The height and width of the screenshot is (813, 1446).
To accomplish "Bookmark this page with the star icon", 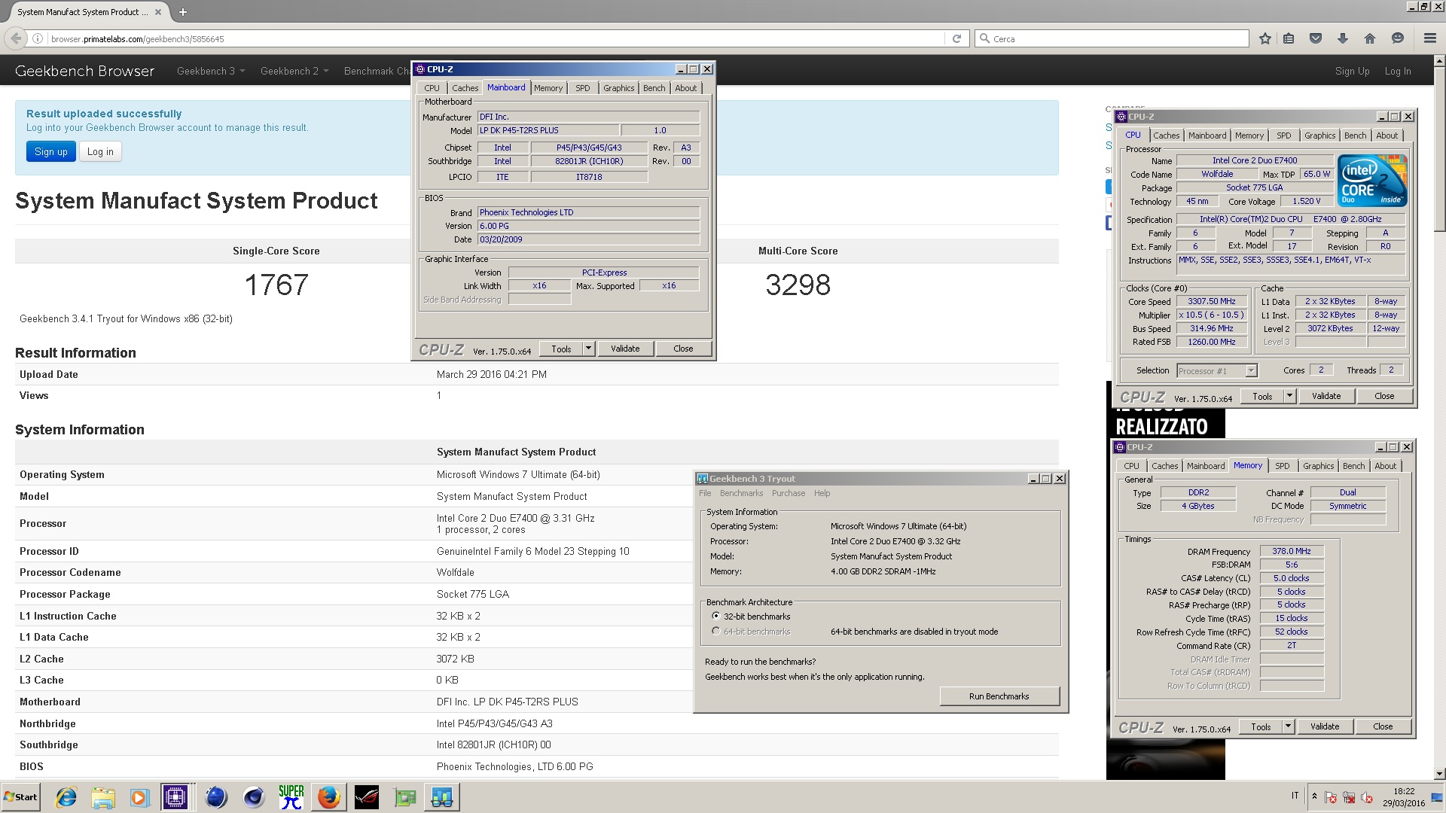I will pos(1265,38).
